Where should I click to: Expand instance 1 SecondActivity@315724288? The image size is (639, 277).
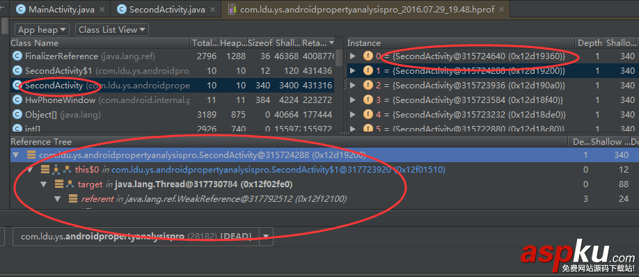click(353, 71)
